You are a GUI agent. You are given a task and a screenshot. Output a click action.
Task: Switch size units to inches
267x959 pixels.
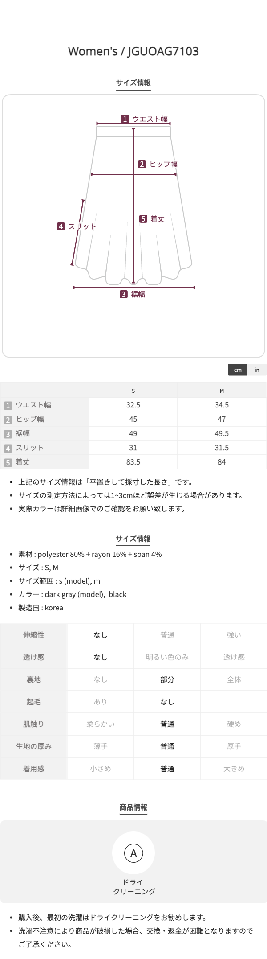tap(257, 370)
